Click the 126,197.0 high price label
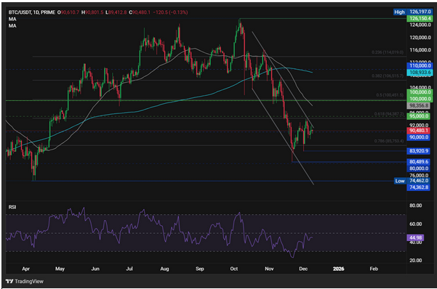Screen dimensions: 437x289 pyautogui.click(x=420, y=12)
